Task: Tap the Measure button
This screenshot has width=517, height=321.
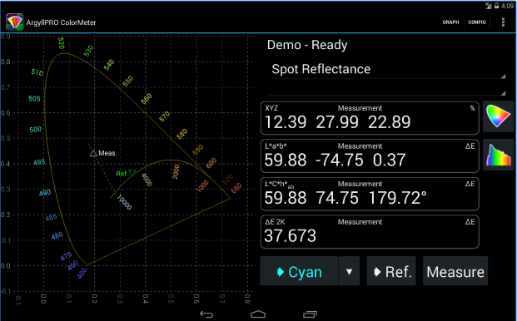Action: [455, 271]
